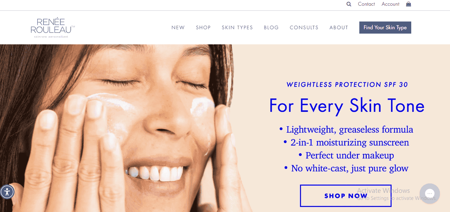This screenshot has height=212, width=450.
Task: Click the Weightless Protection SPF 30 heading
Action: click(x=347, y=85)
